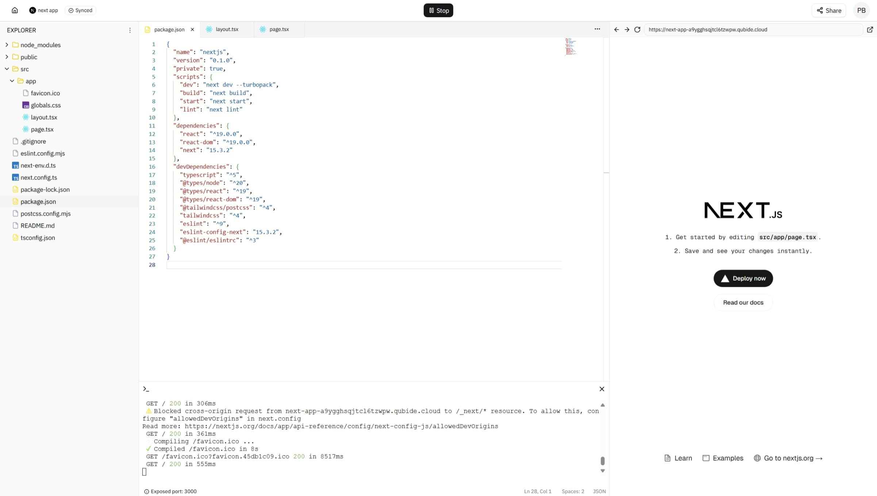This screenshot has height=496, width=877.
Task: Open the Read our docs link
Action: click(x=743, y=302)
